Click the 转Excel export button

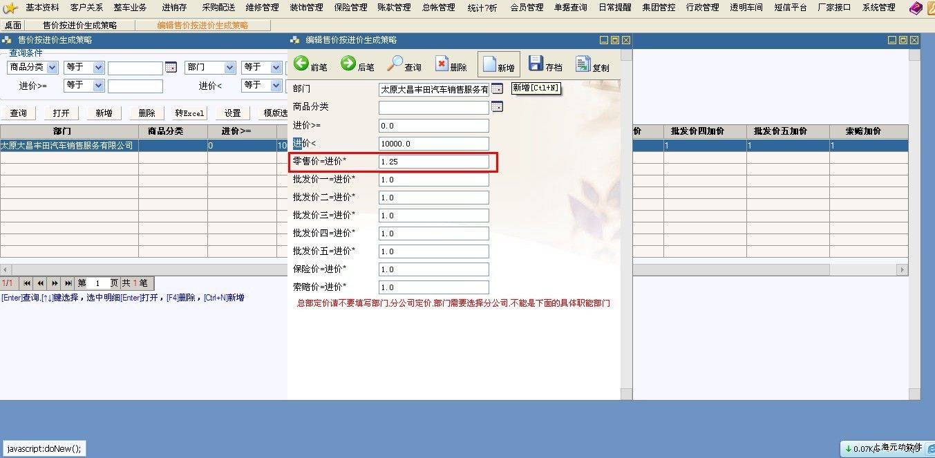189,113
